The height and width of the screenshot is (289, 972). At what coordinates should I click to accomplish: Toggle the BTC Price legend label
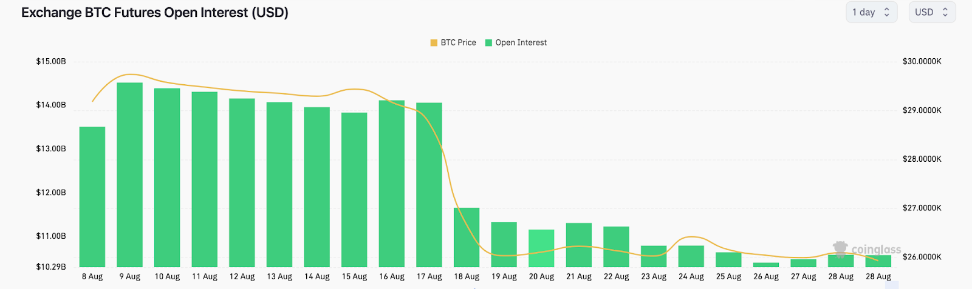pos(458,42)
